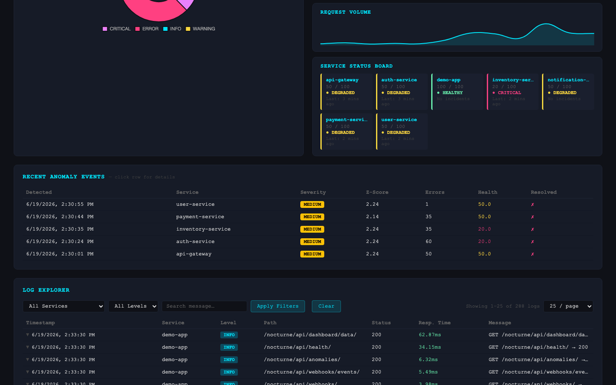Toggle the WARNING legend item
Screen dimensions: 616x385
[200, 29]
